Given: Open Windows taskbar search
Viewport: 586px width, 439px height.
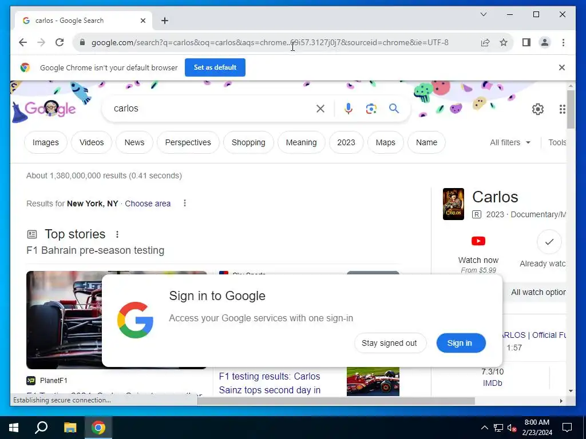Looking at the screenshot, I should click(41, 428).
